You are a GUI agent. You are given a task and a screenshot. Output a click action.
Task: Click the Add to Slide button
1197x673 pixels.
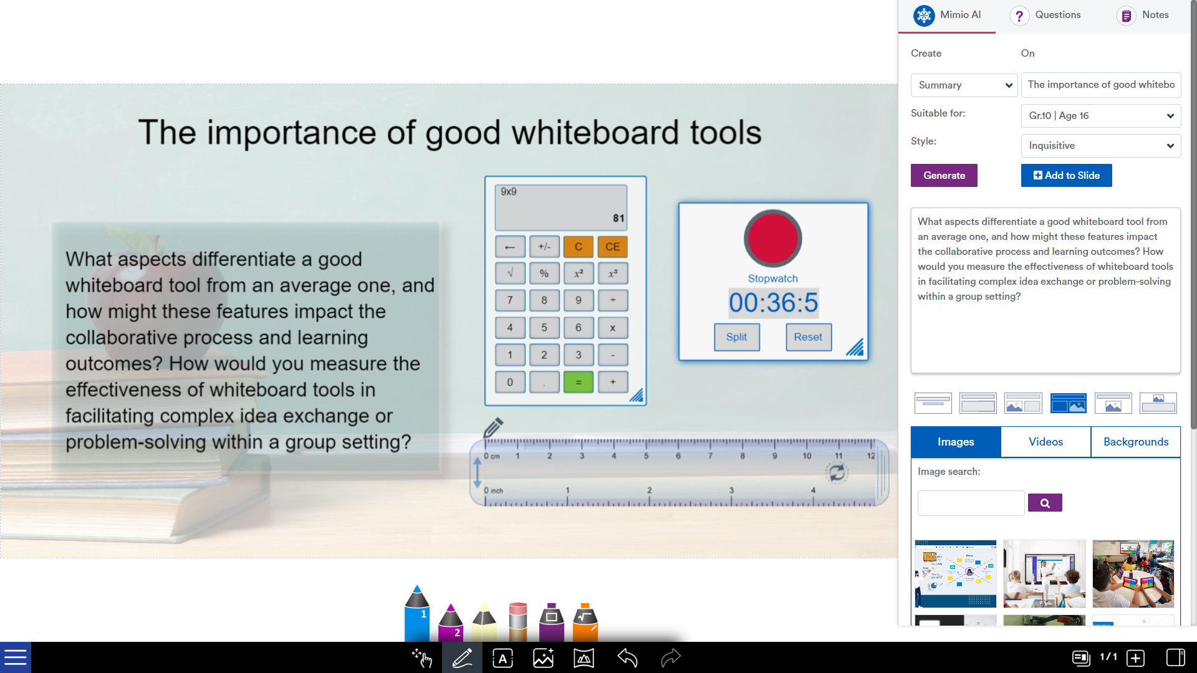click(x=1066, y=176)
